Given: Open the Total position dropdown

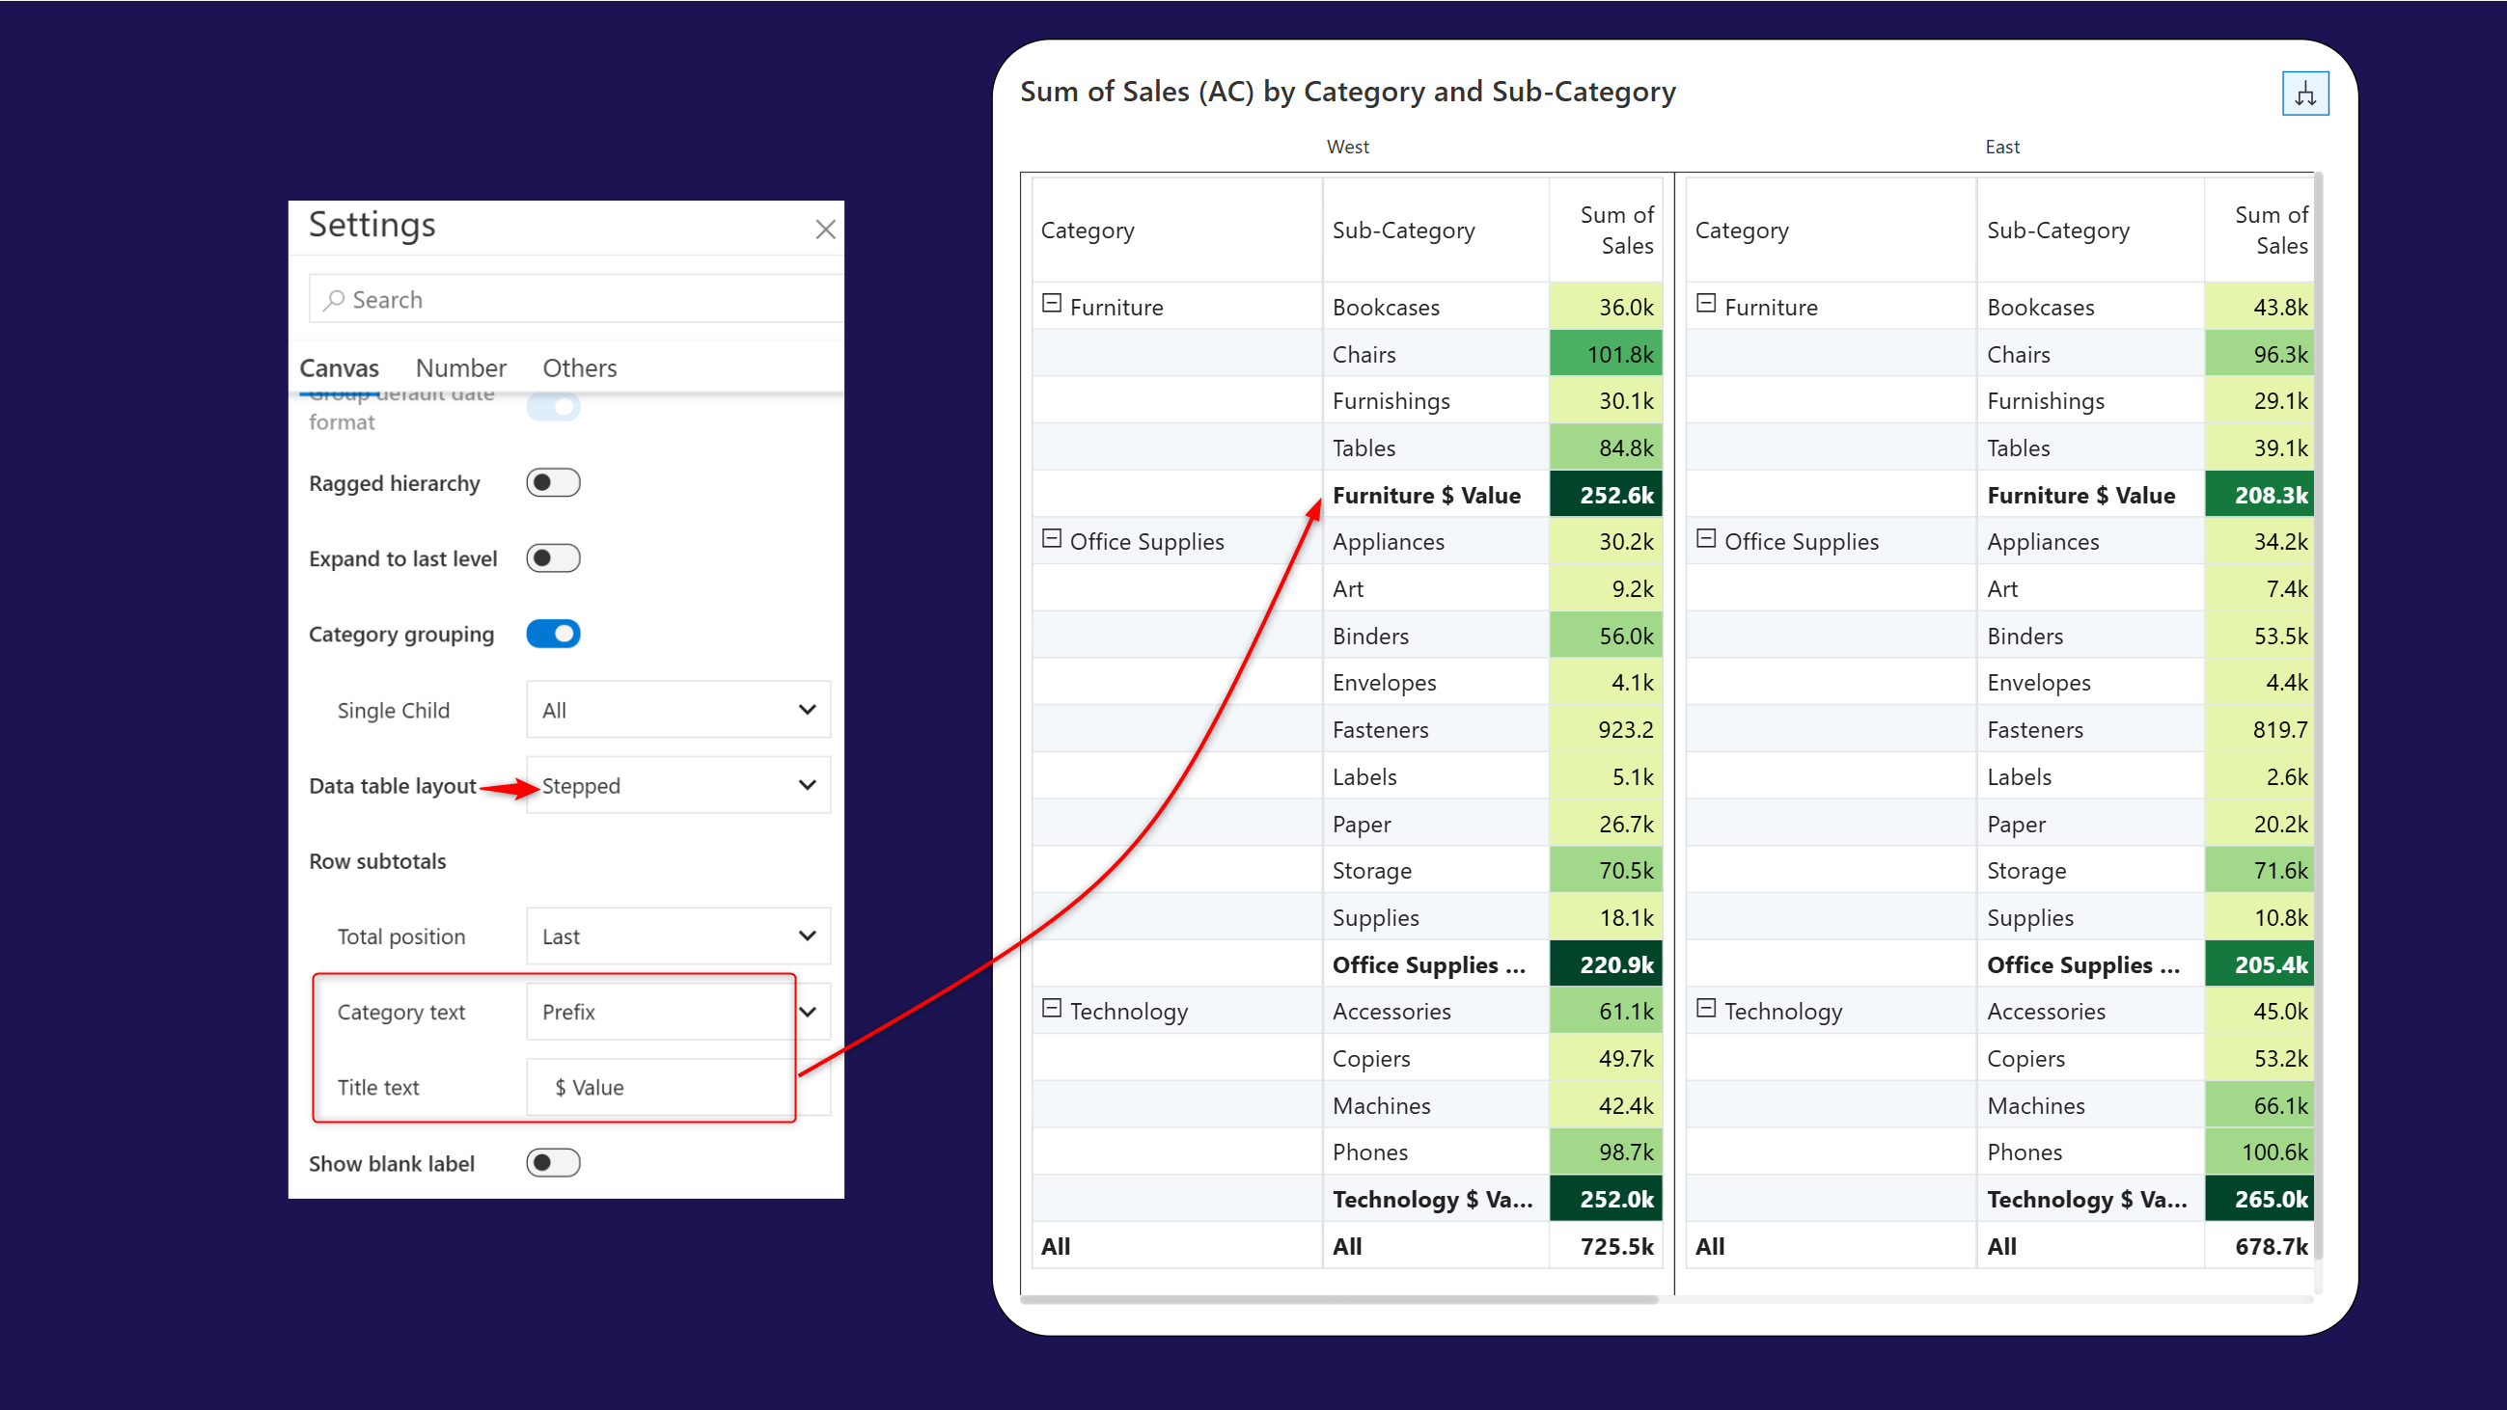Looking at the screenshot, I should click(x=677, y=936).
